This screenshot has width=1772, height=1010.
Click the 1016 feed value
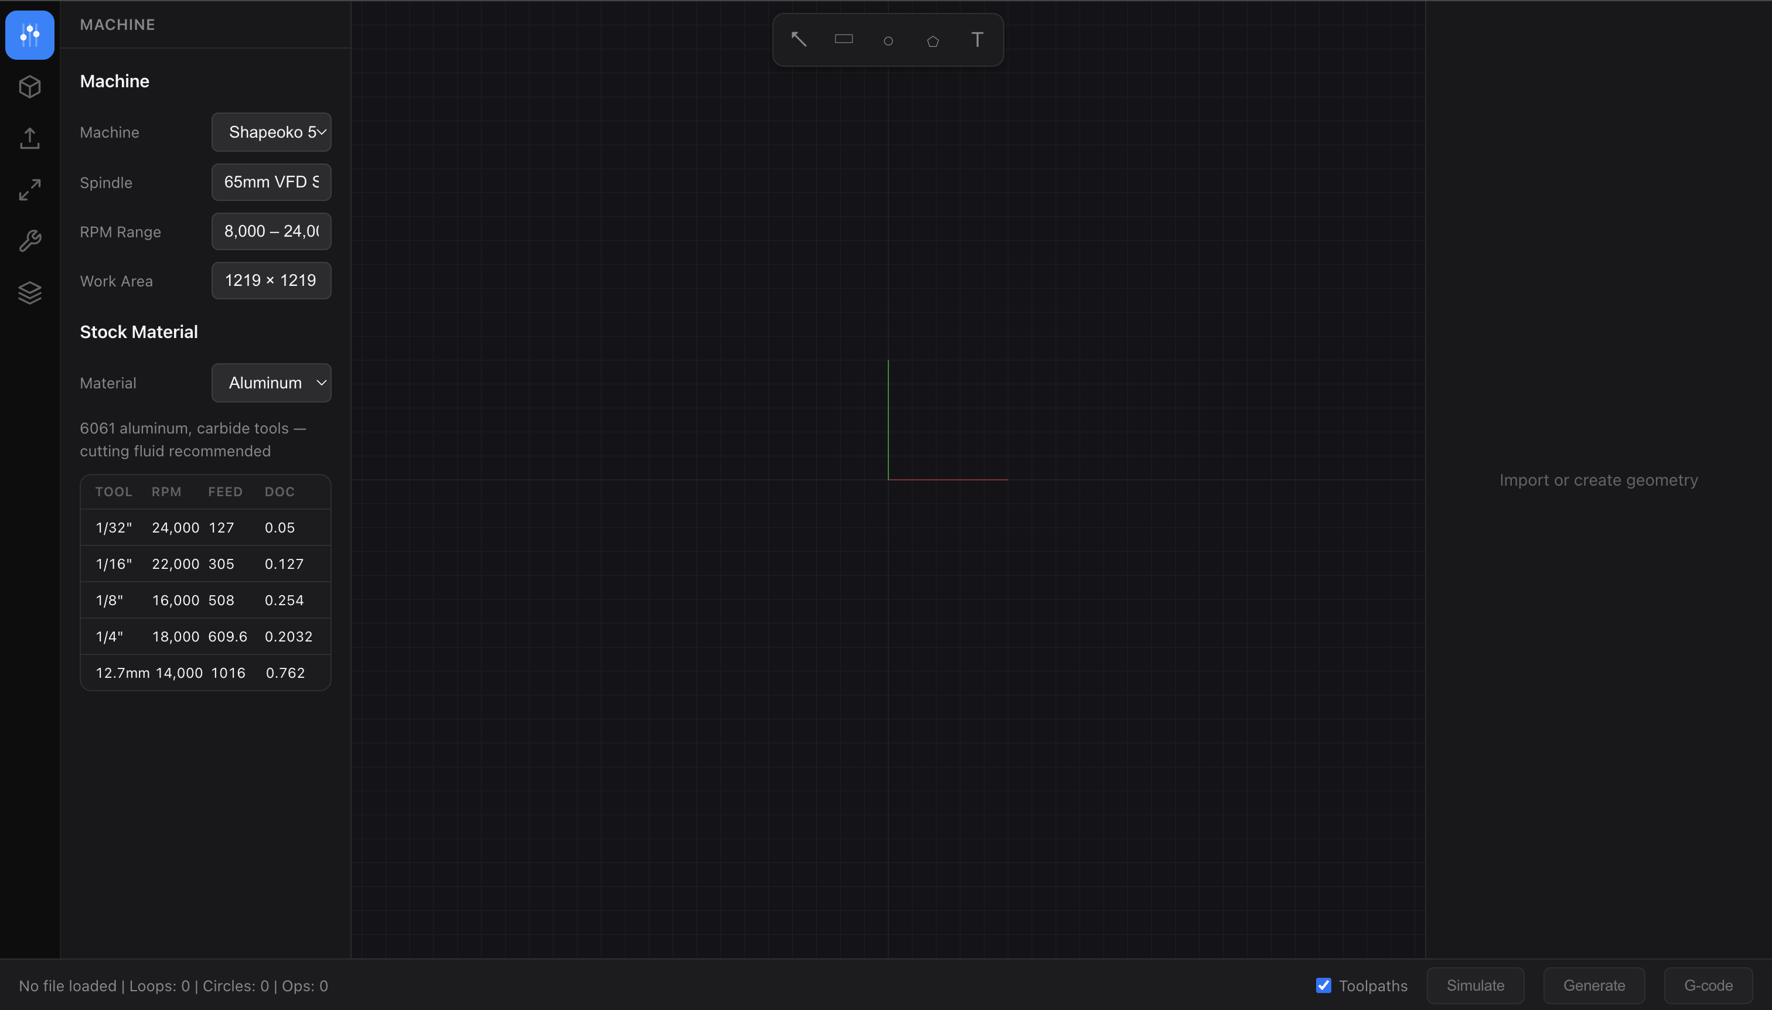[x=229, y=673]
